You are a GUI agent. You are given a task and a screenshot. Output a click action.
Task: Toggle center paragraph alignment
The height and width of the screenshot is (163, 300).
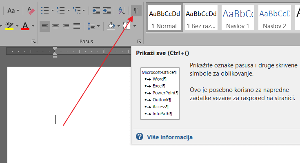(56, 26)
